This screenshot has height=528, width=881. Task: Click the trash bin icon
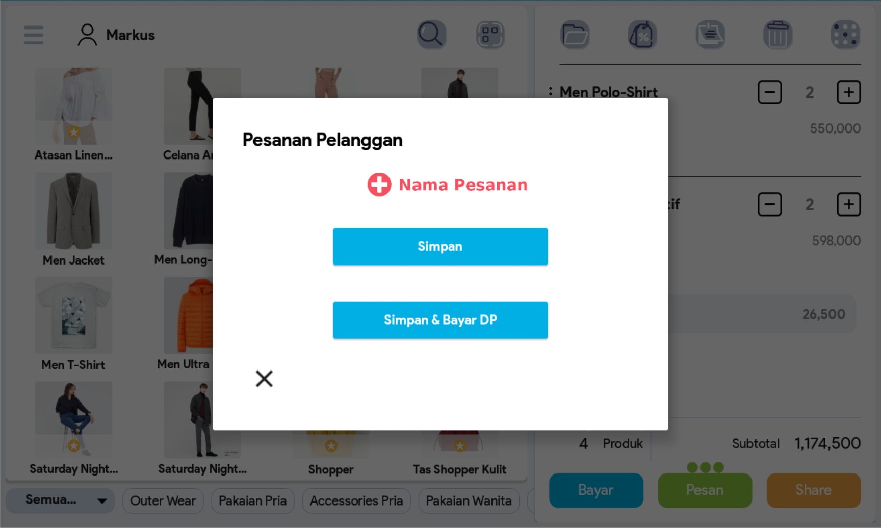tap(777, 35)
